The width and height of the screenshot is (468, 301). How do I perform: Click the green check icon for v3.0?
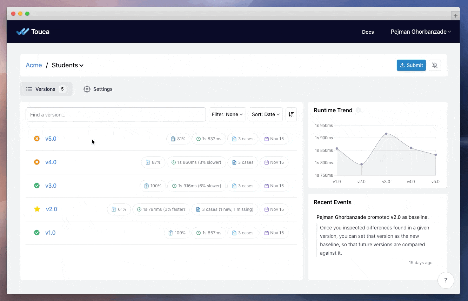click(x=37, y=186)
